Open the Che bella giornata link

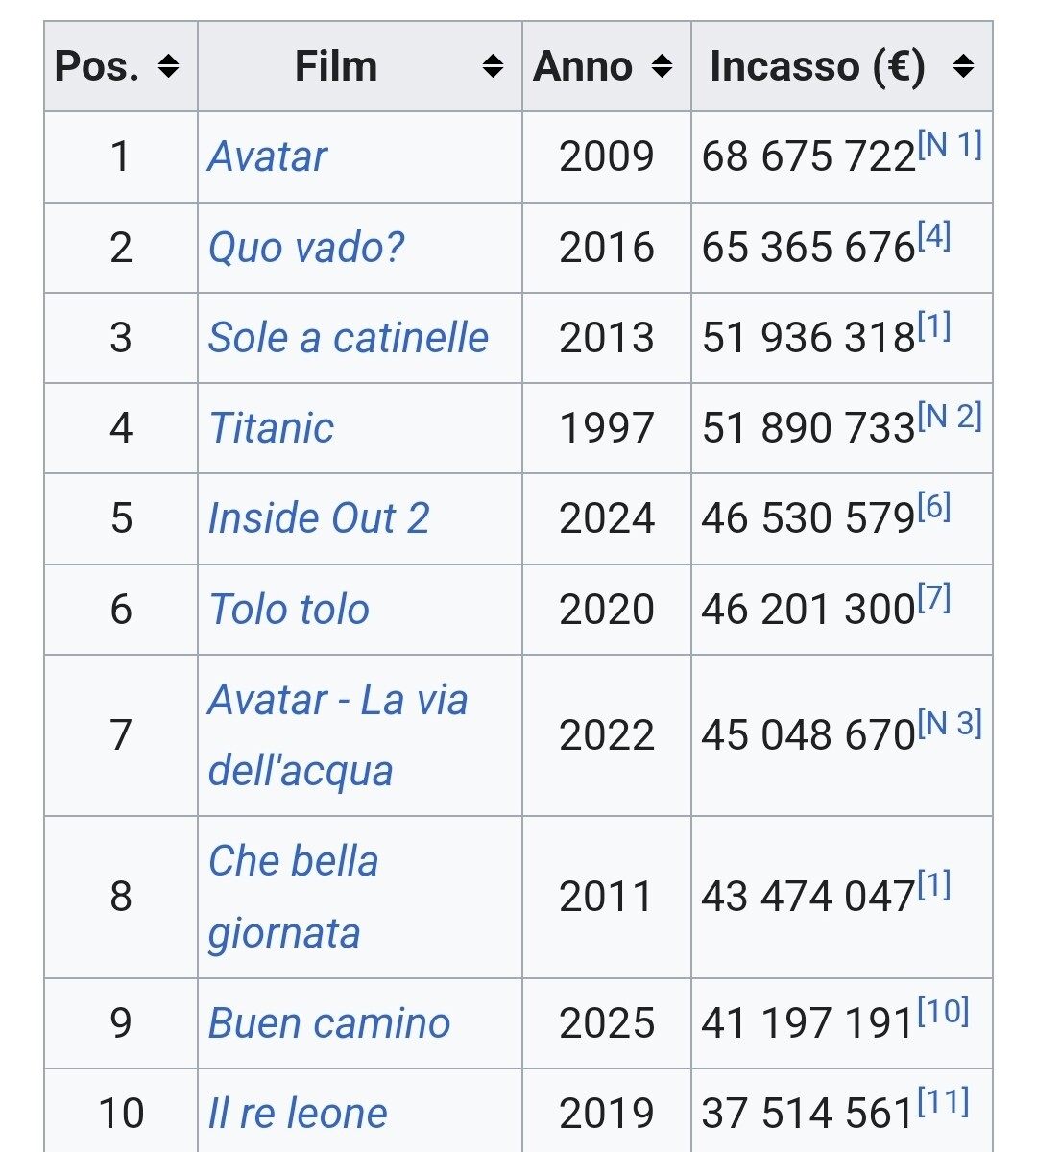[294, 897]
